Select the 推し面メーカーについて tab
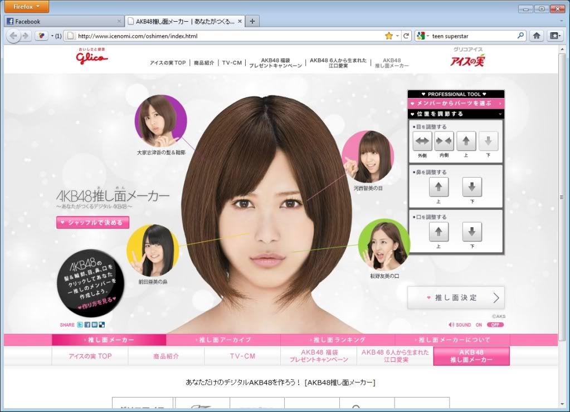This screenshot has width=570, height=412. [x=452, y=340]
